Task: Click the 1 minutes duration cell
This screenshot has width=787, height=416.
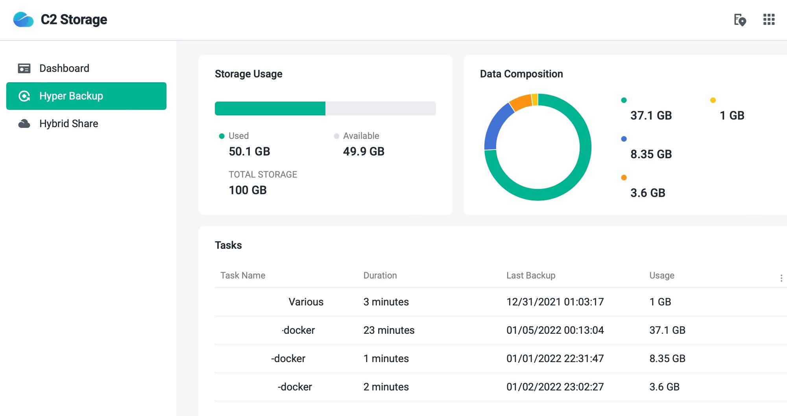Action: [x=386, y=359]
